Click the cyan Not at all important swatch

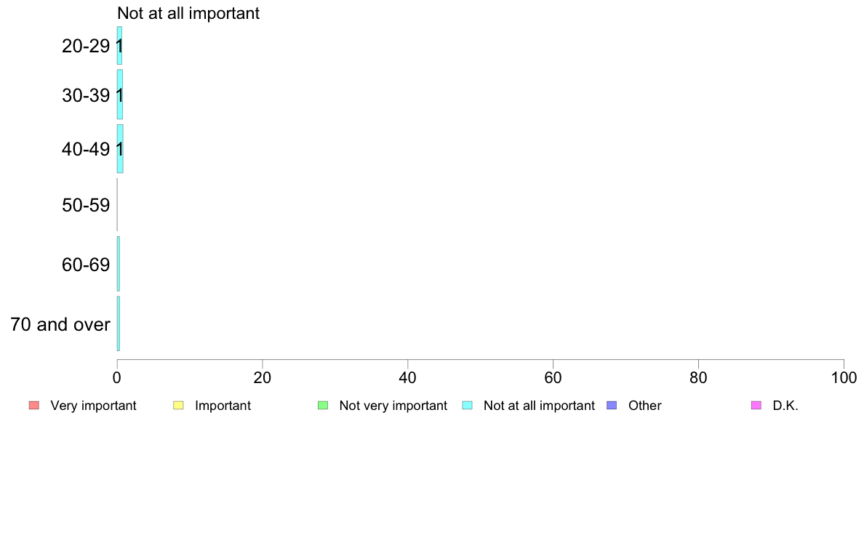467,406
